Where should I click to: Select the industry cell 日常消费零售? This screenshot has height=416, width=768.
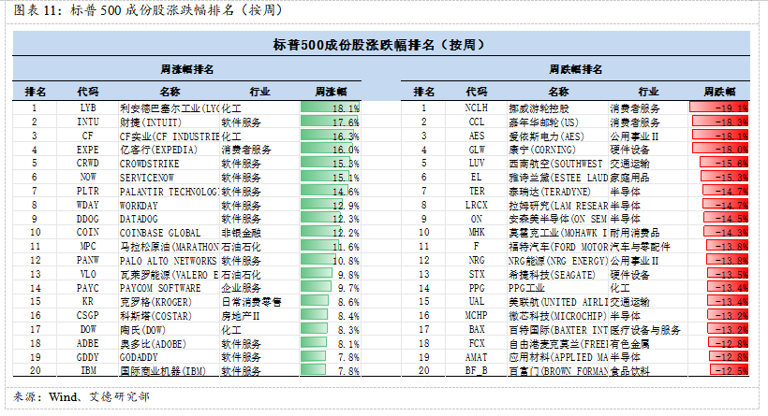tap(251, 302)
